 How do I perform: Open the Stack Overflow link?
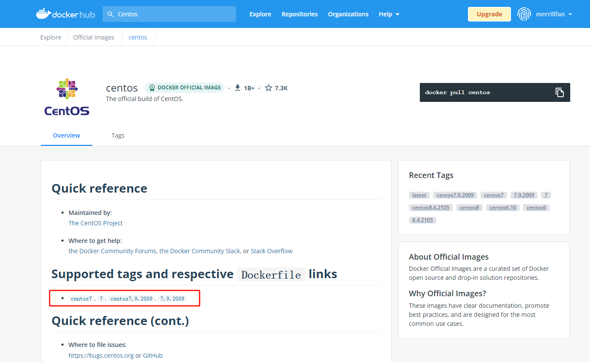[272, 251]
